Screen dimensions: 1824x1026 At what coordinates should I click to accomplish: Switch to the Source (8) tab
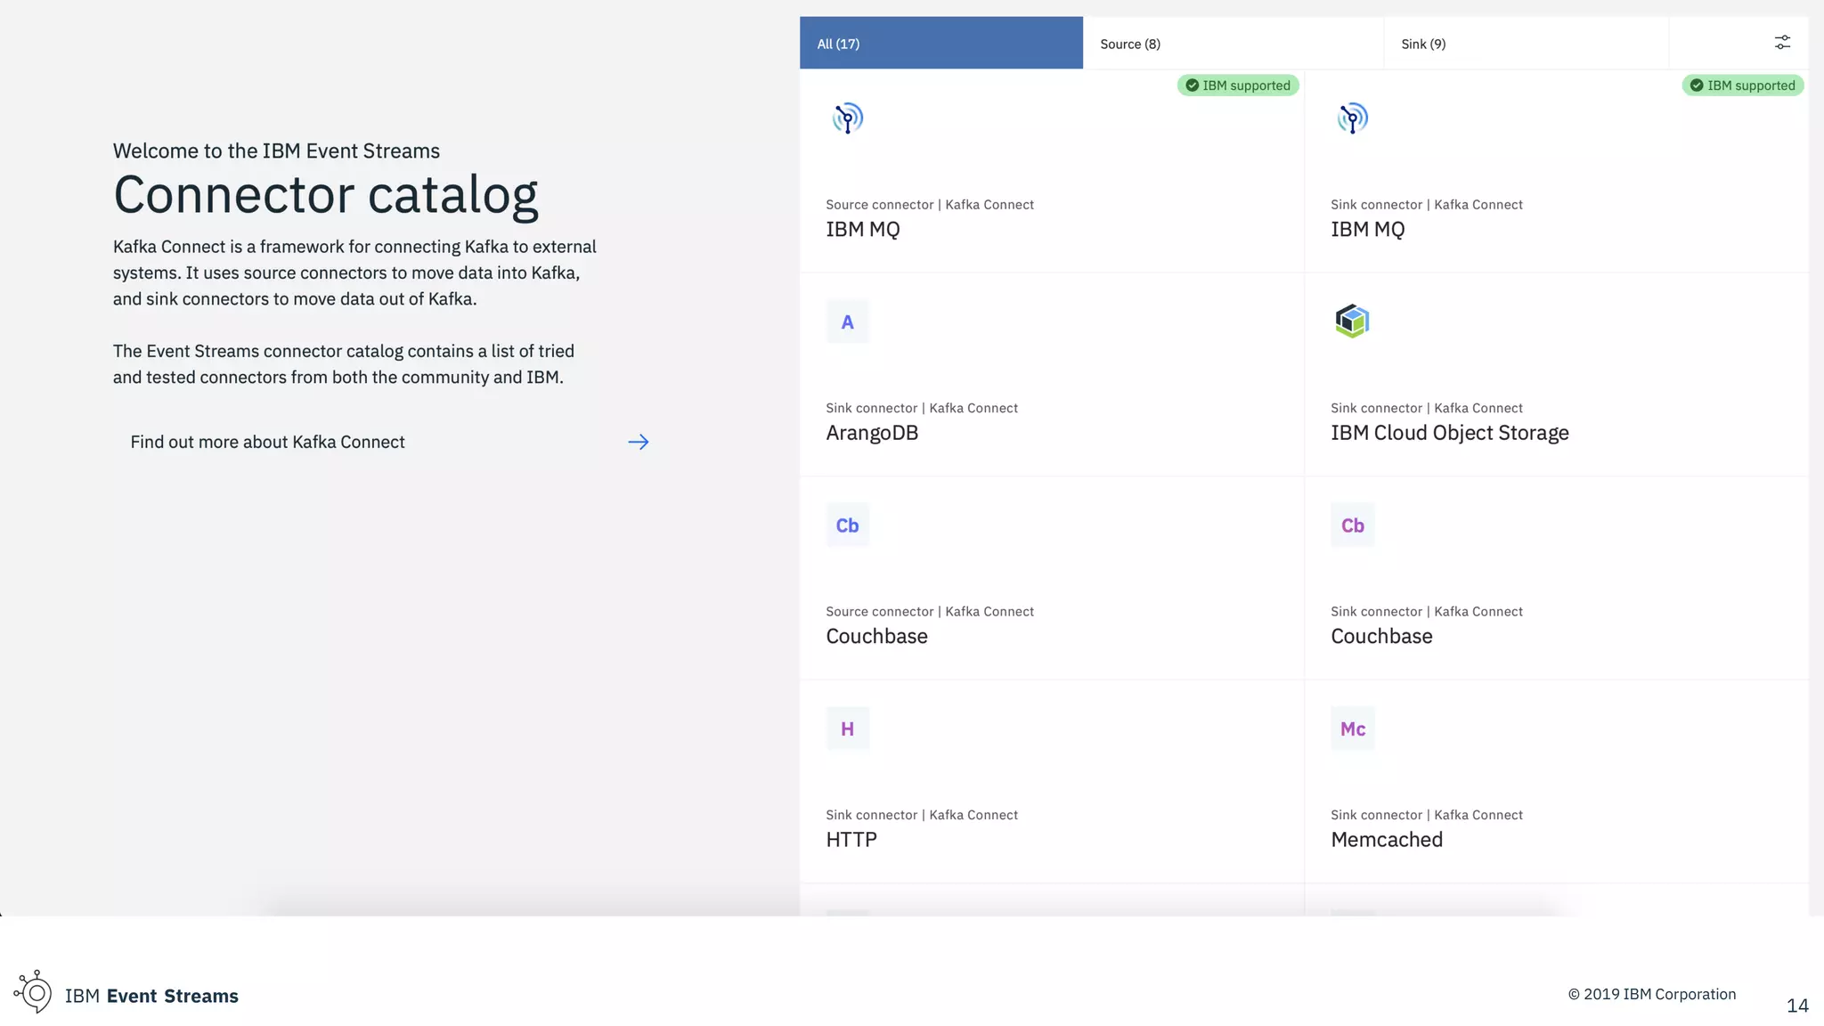point(1233,44)
